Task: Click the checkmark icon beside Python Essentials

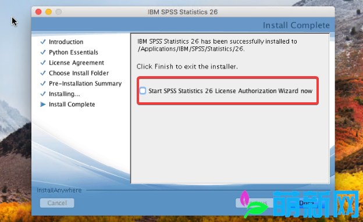Action: pyautogui.click(x=43, y=52)
